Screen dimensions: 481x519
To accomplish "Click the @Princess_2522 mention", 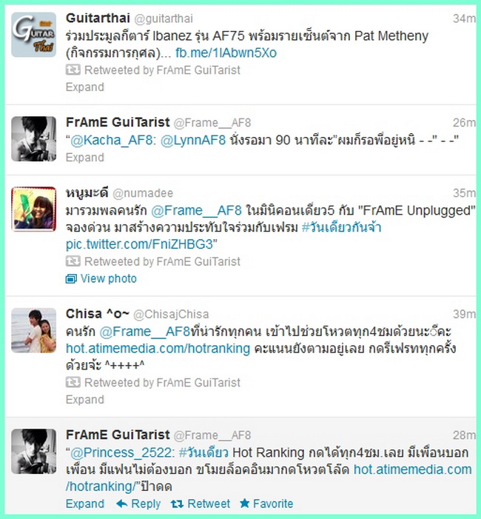I will coord(122,452).
